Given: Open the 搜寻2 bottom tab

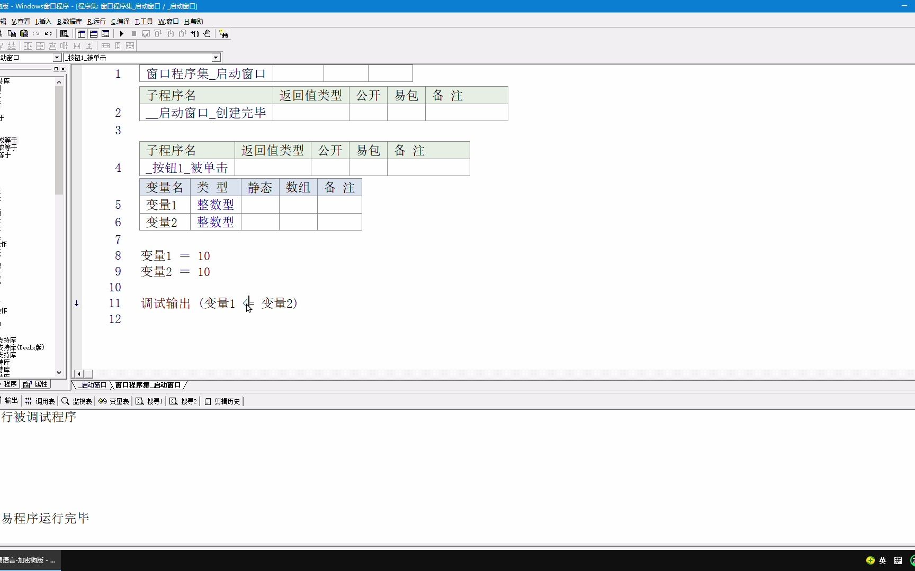Looking at the screenshot, I should pyautogui.click(x=183, y=401).
